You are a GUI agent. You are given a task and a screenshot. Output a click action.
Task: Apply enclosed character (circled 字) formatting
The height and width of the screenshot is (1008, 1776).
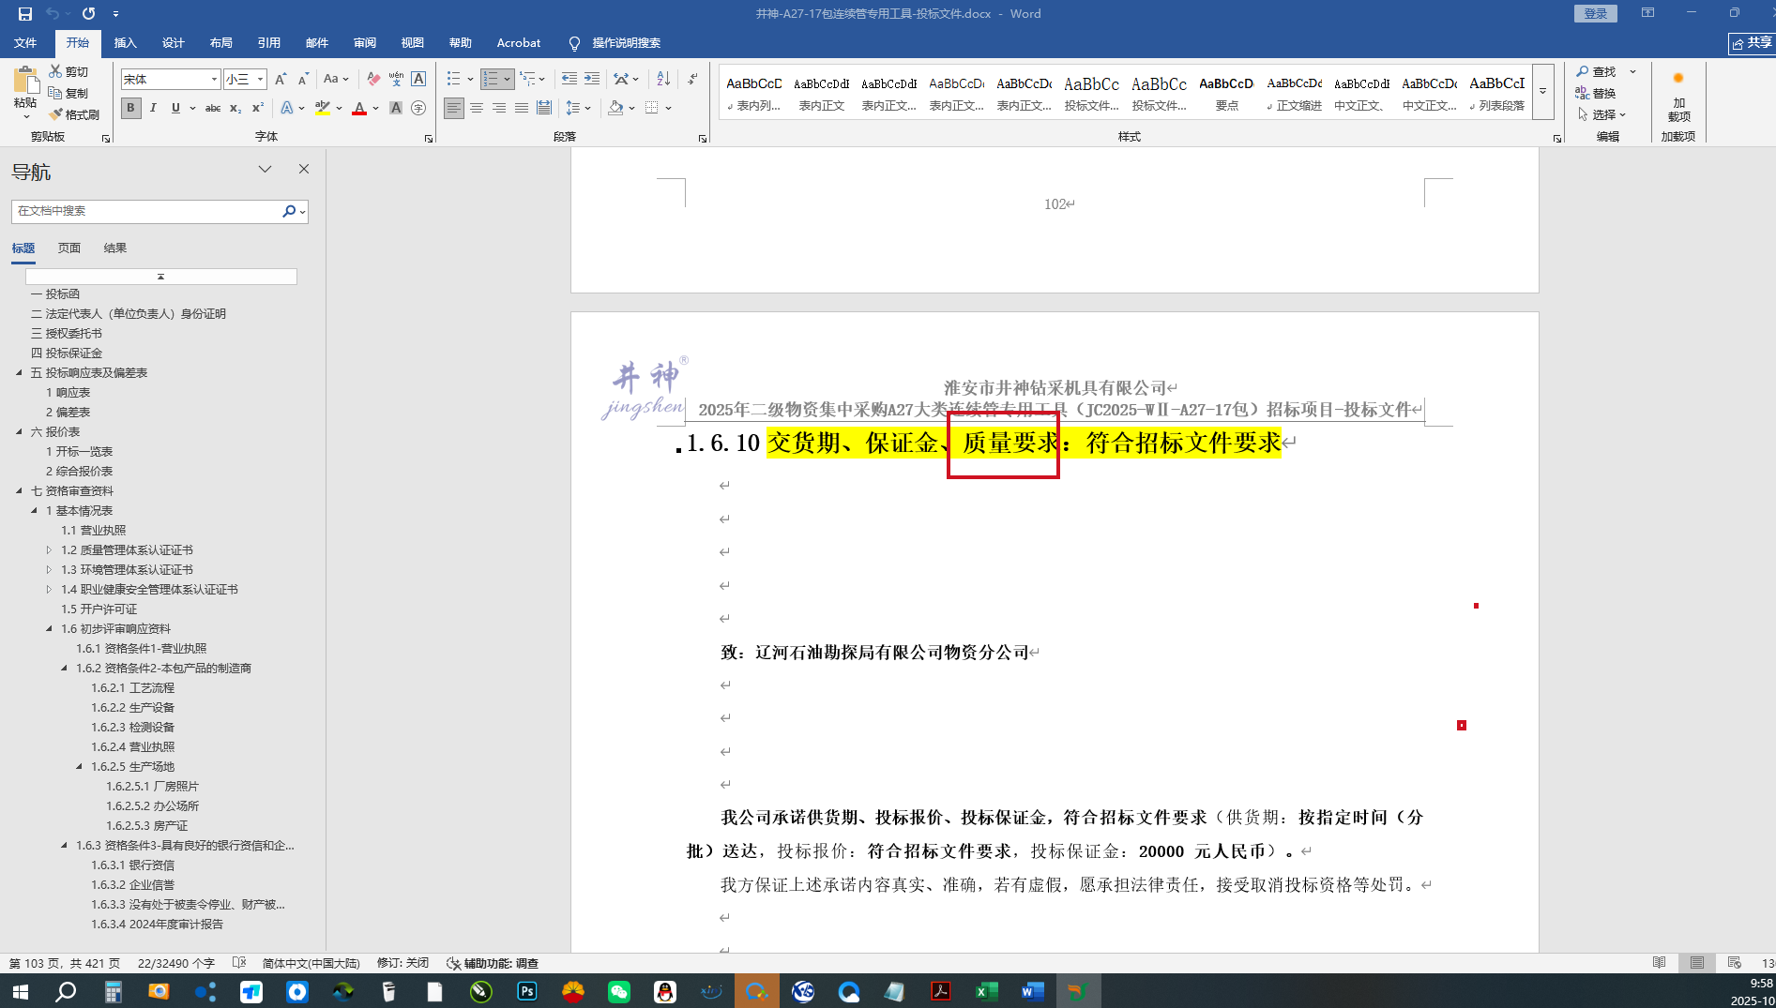point(418,108)
